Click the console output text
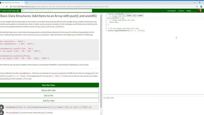This screenshot has width=204, height=115. coord(108,98)
